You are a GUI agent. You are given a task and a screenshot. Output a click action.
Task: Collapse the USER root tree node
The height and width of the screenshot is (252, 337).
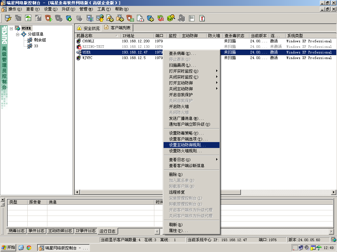tap(12, 29)
